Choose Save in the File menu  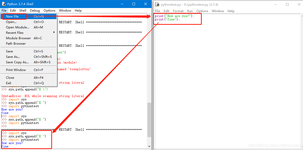click(29, 51)
